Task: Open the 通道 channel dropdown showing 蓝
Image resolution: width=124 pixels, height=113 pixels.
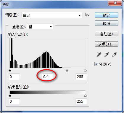Action: click(40, 26)
